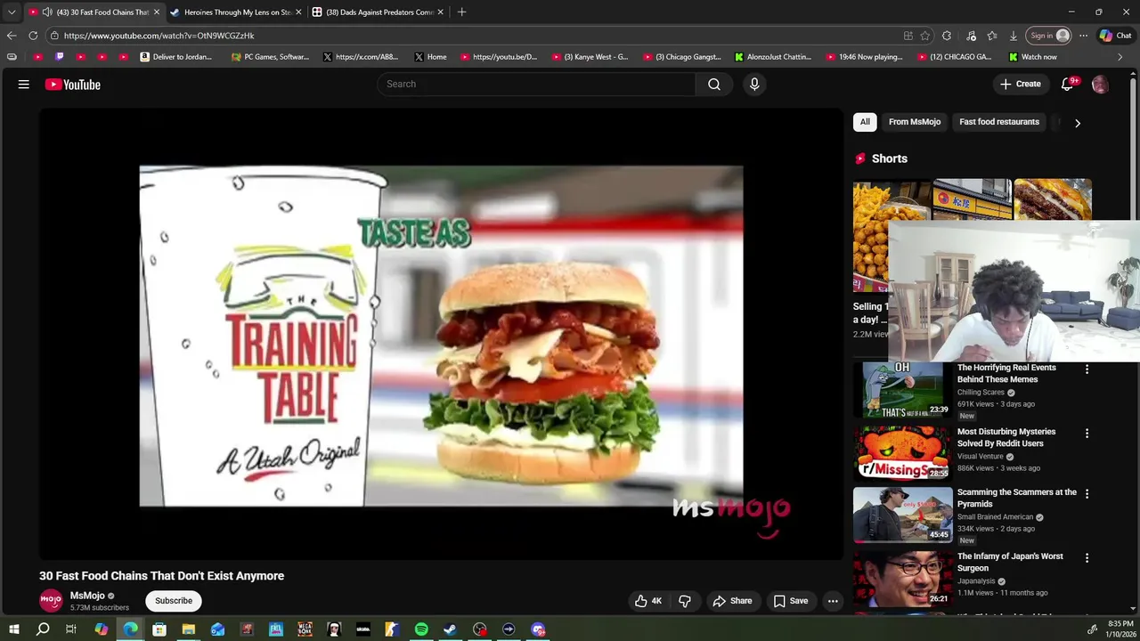Open MsMojo channel name link
Viewport: 1140px width, 641px height.
87,596
